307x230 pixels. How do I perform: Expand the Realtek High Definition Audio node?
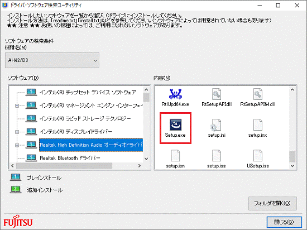pos(17,145)
